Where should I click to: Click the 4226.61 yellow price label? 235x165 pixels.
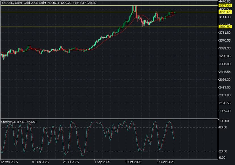(224, 12)
